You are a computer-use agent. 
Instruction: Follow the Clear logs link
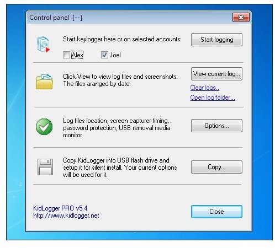205,88
